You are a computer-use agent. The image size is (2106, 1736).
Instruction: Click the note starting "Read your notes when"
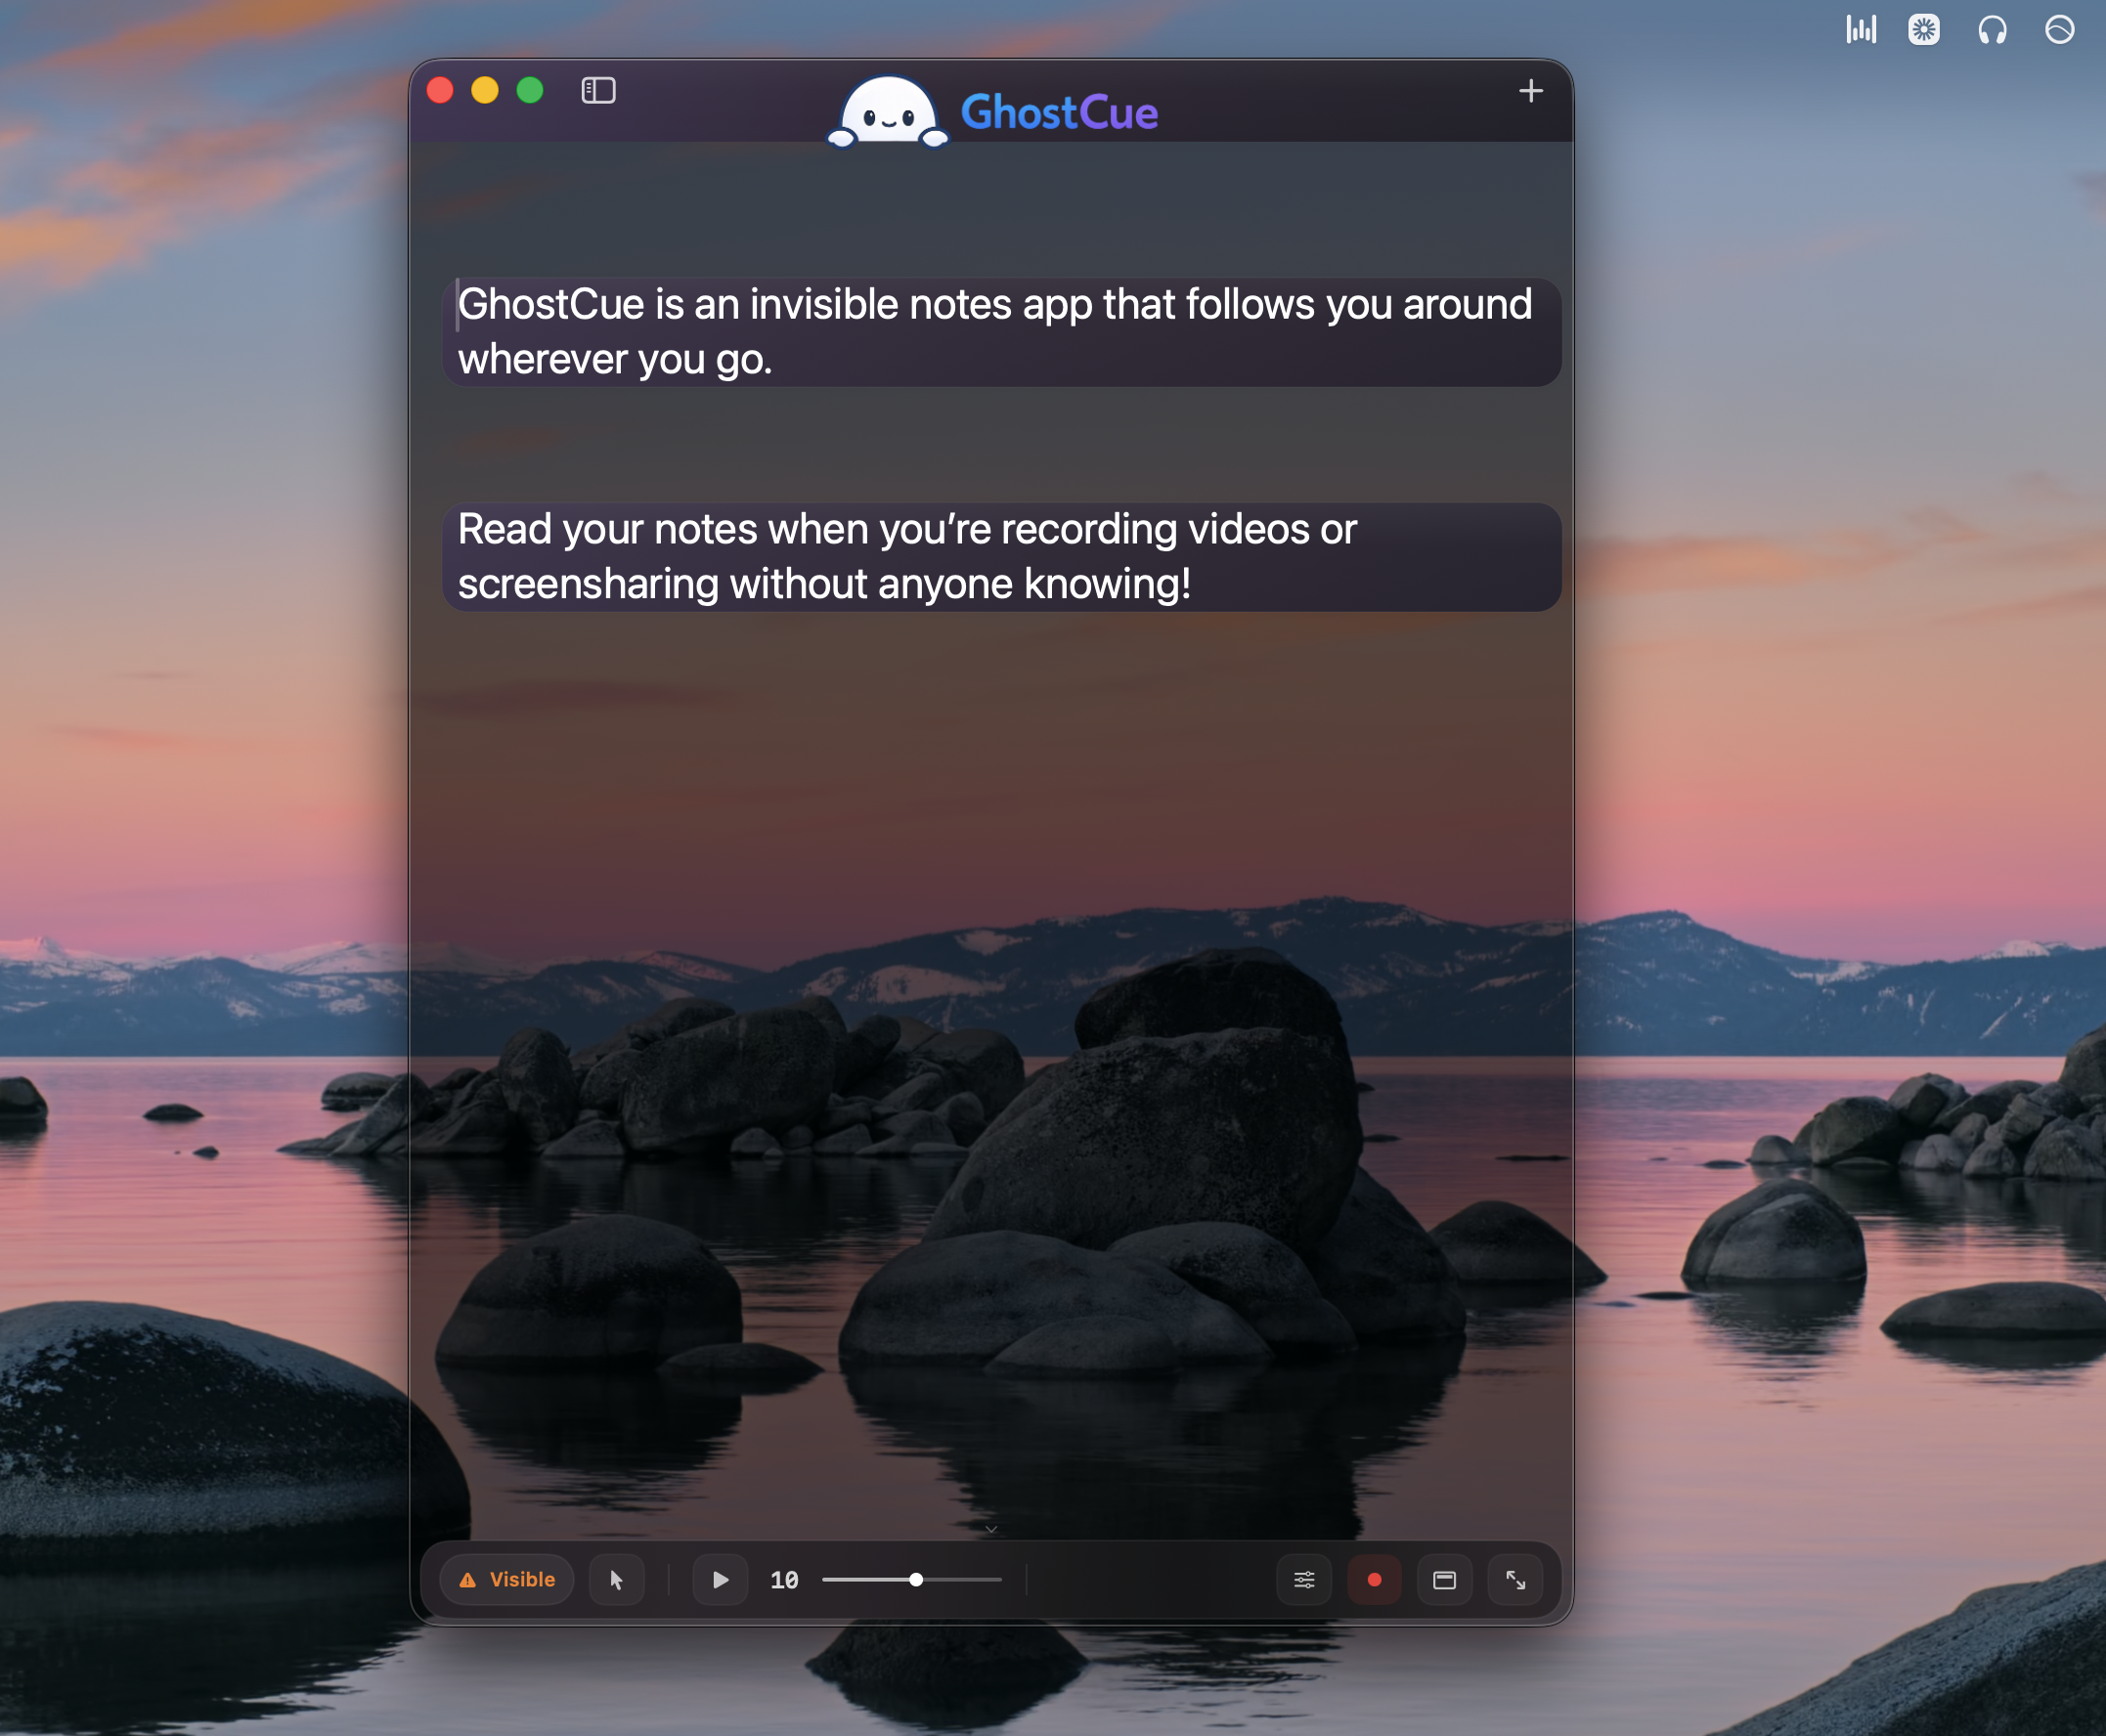[x=1001, y=557]
